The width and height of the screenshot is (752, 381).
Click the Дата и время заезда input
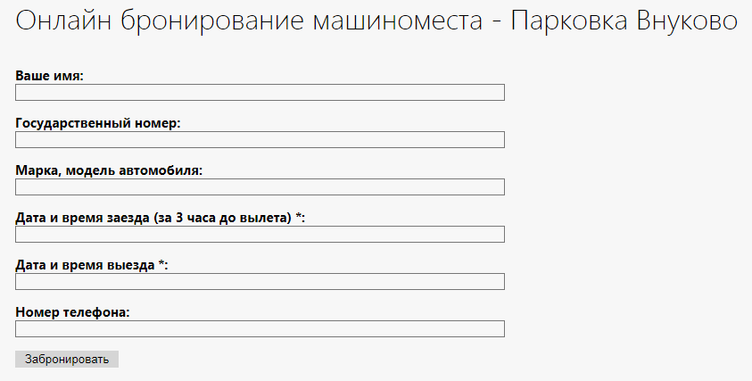(260, 234)
